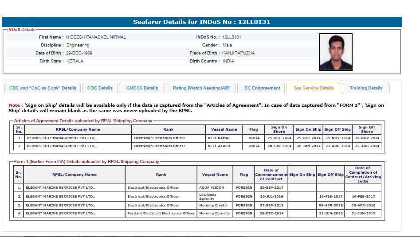Click the place of birth value KANJIRAPUZHA

pyautogui.click(x=239, y=53)
